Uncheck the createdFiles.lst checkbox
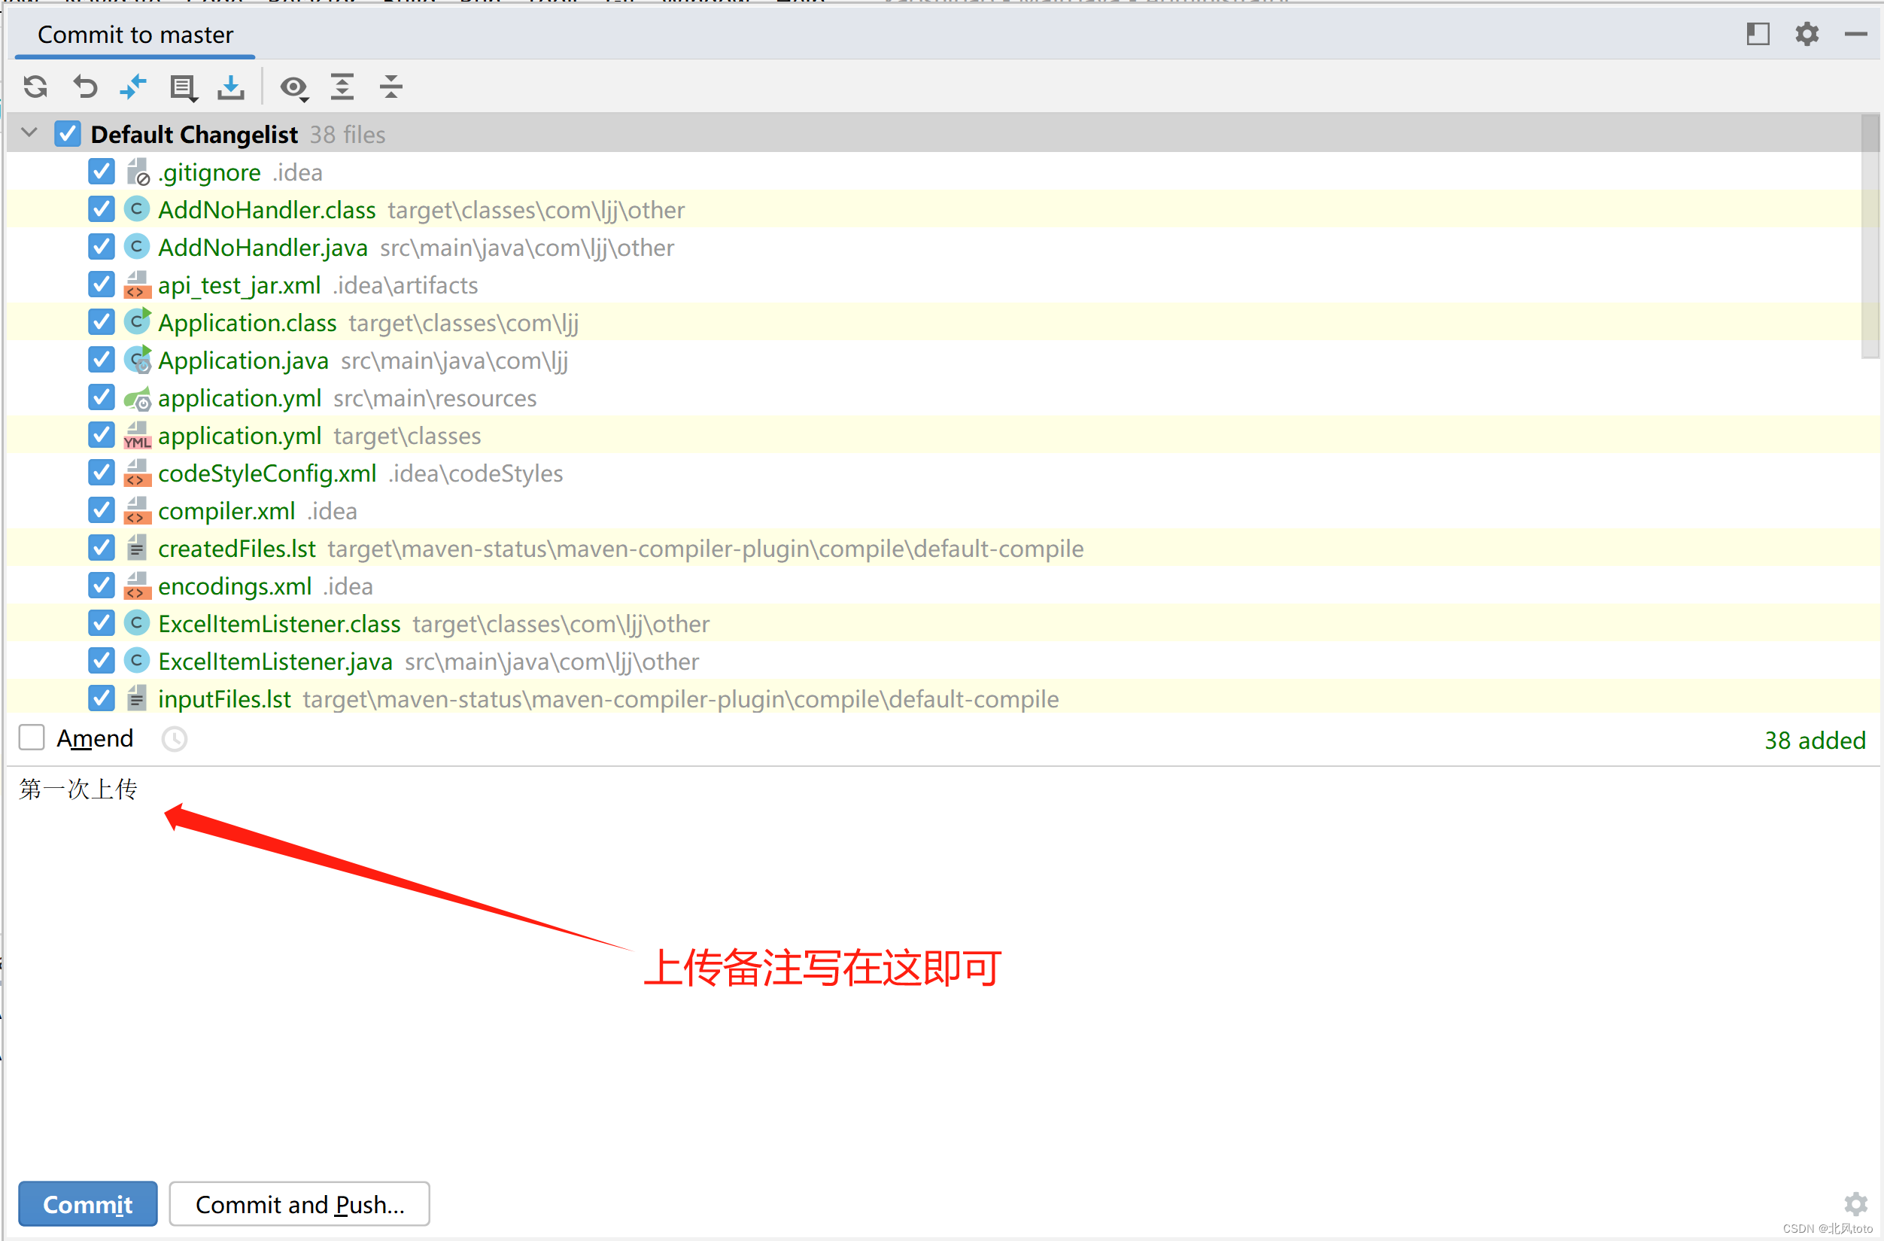This screenshot has width=1884, height=1241. (x=102, y=548)
